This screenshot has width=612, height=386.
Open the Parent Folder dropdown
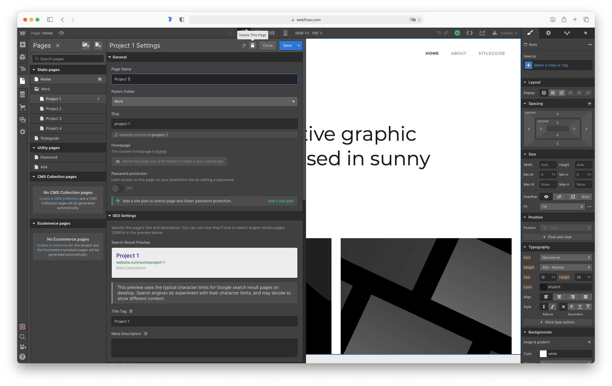pyautogui.click(x=204, y=101)
